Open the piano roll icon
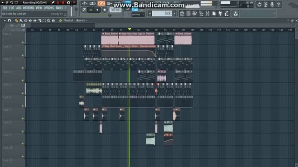Viewport: 298px width, 167px height. tap(195, 13)
